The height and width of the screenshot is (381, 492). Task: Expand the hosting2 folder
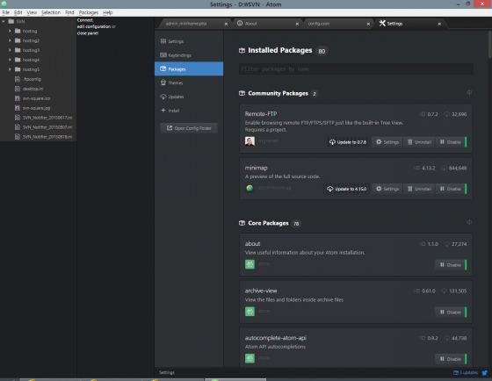click(x=10, y=40)
